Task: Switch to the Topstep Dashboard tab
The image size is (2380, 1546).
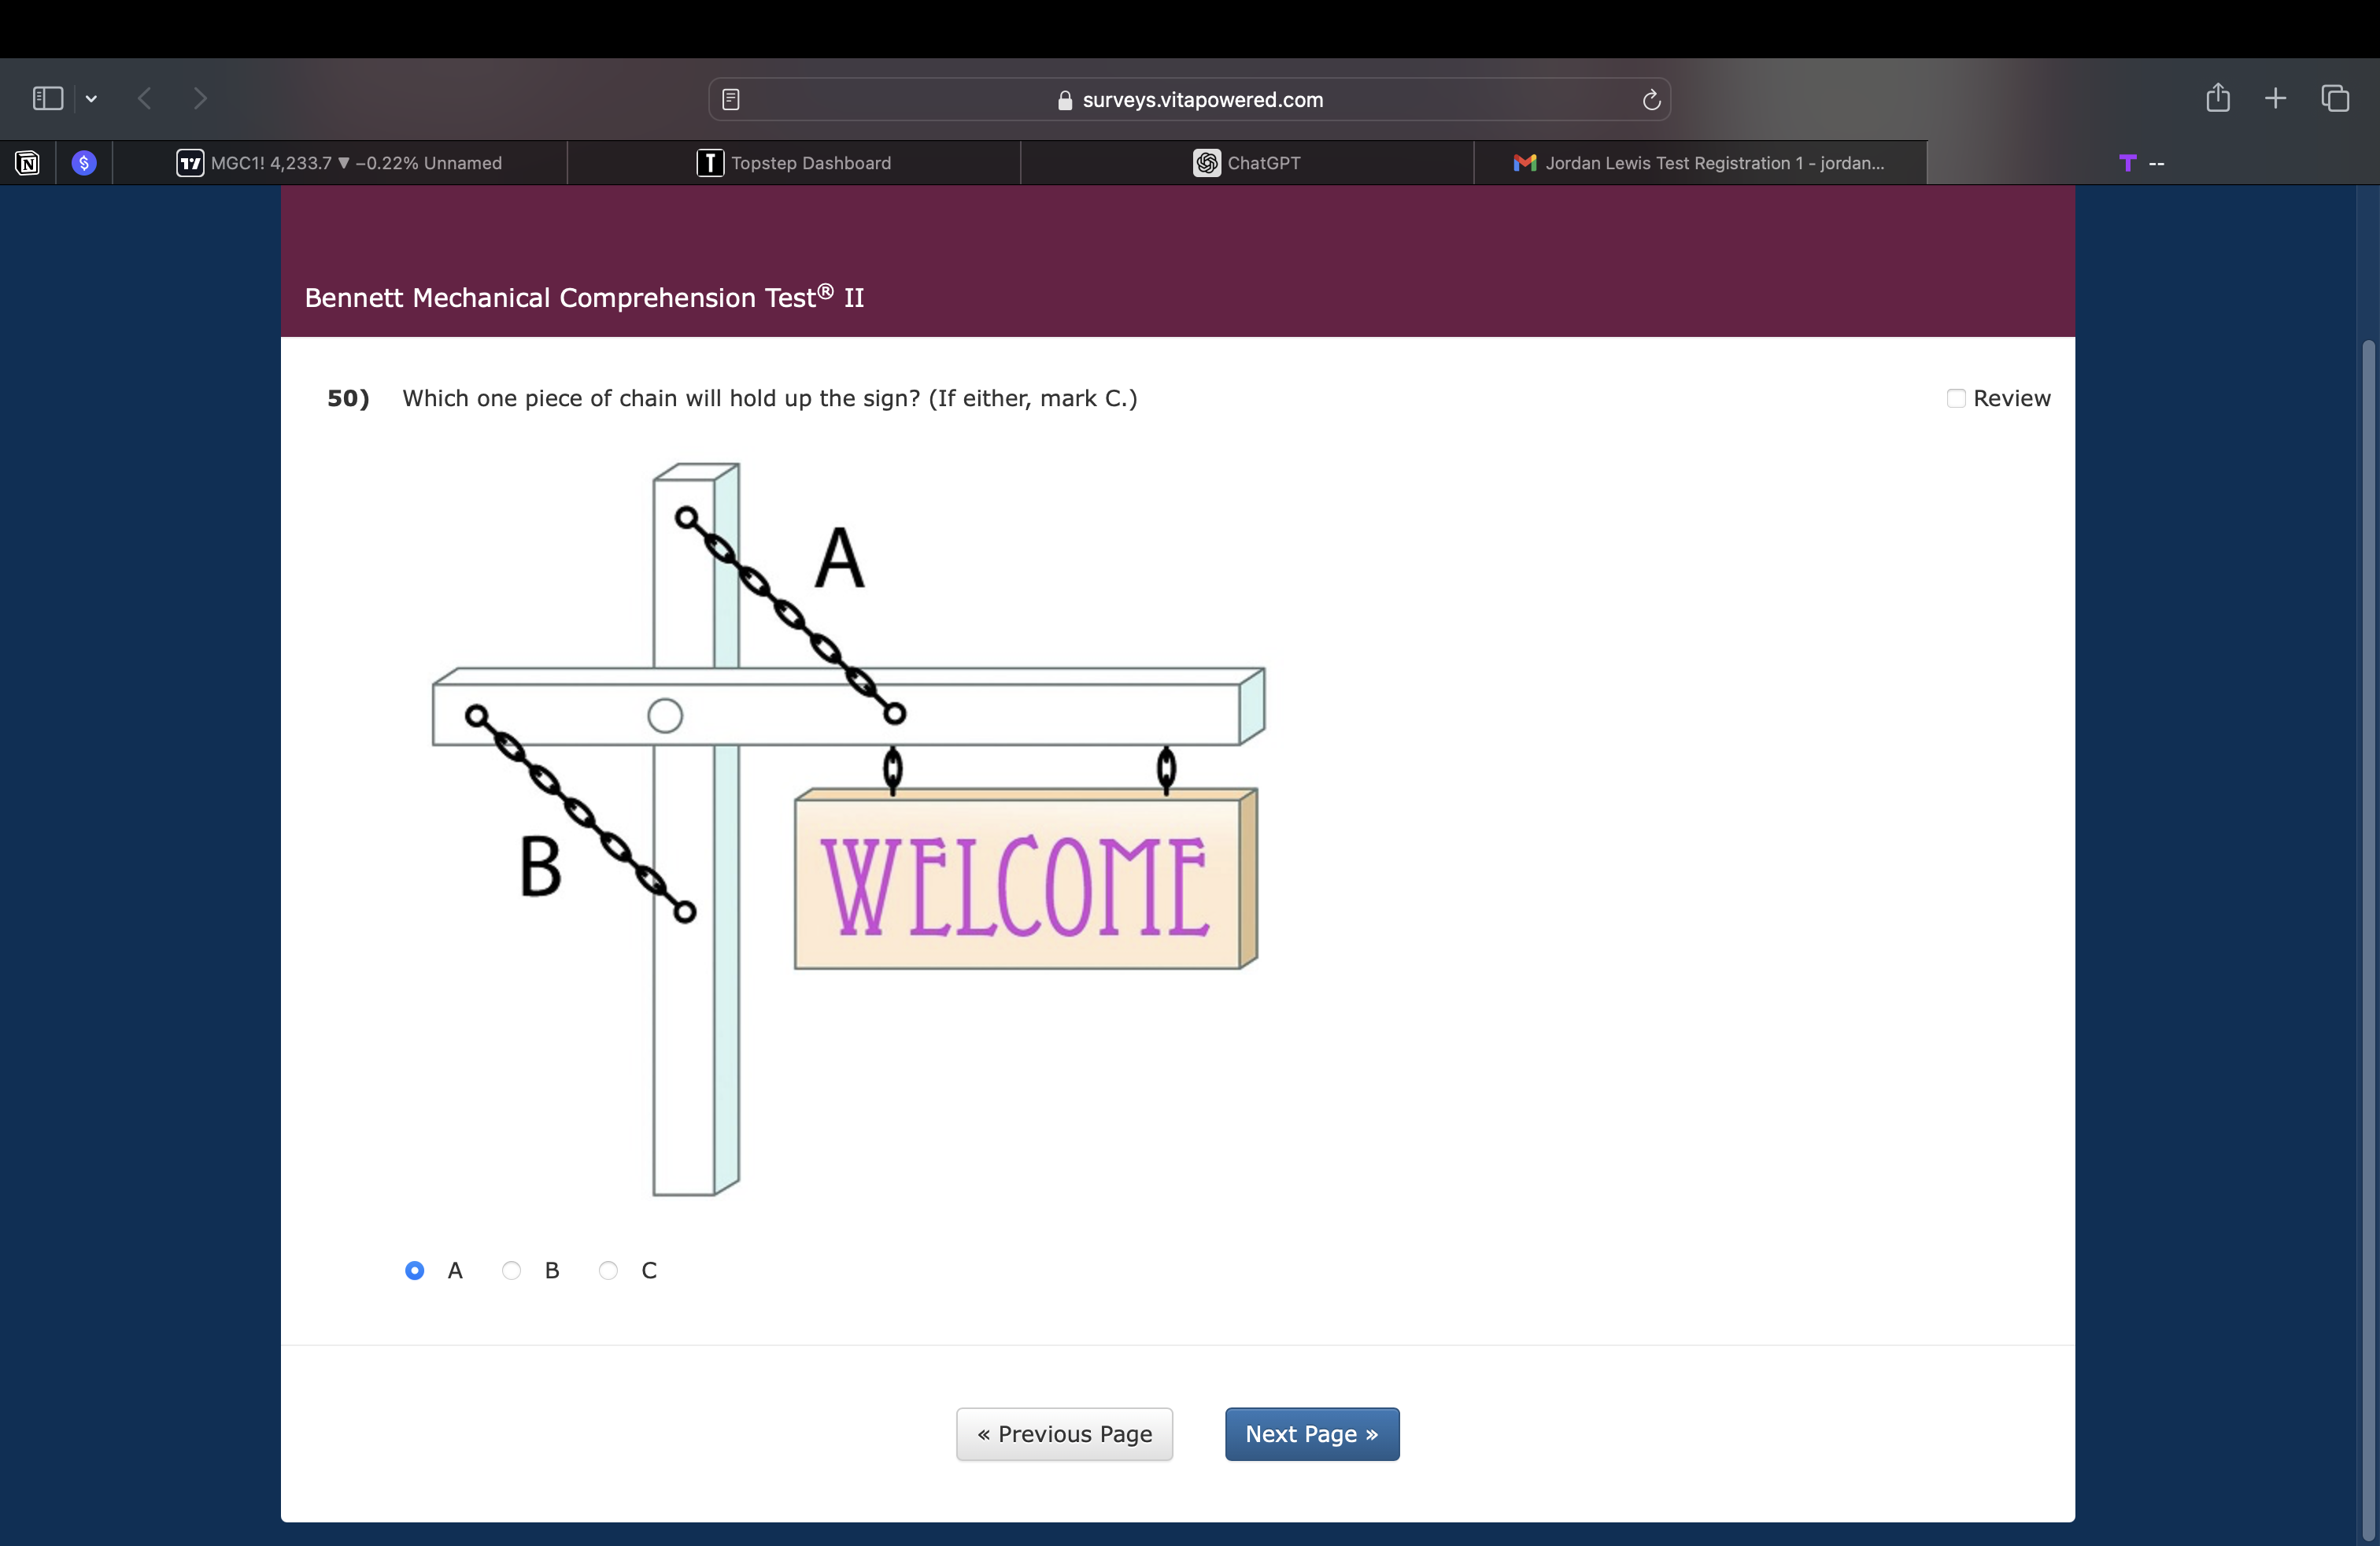Action: (793, 163)
